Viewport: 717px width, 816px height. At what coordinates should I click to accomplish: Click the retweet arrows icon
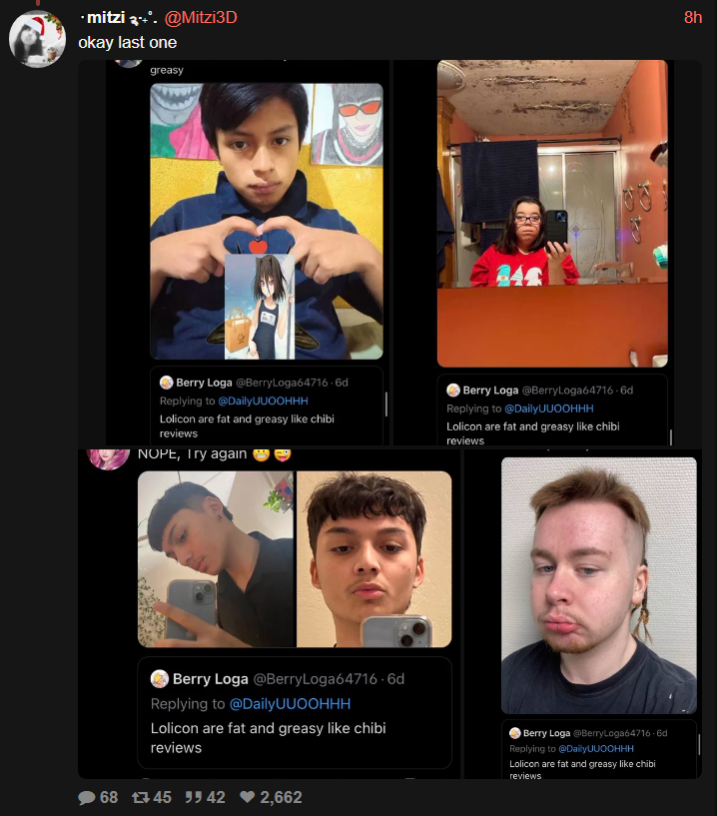coord(141,797)
